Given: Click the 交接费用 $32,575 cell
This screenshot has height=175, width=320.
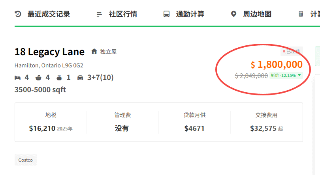Looking at the screenshot, I should click(x=266, y=122).
